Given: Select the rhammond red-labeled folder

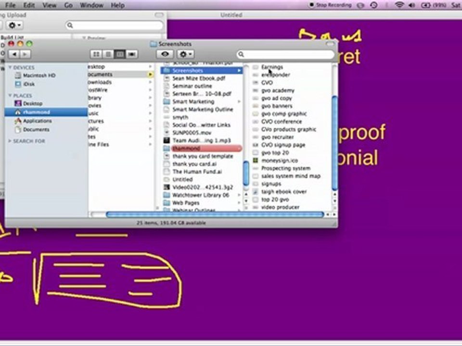Looking at the screenshot, I should pos(202,148).
